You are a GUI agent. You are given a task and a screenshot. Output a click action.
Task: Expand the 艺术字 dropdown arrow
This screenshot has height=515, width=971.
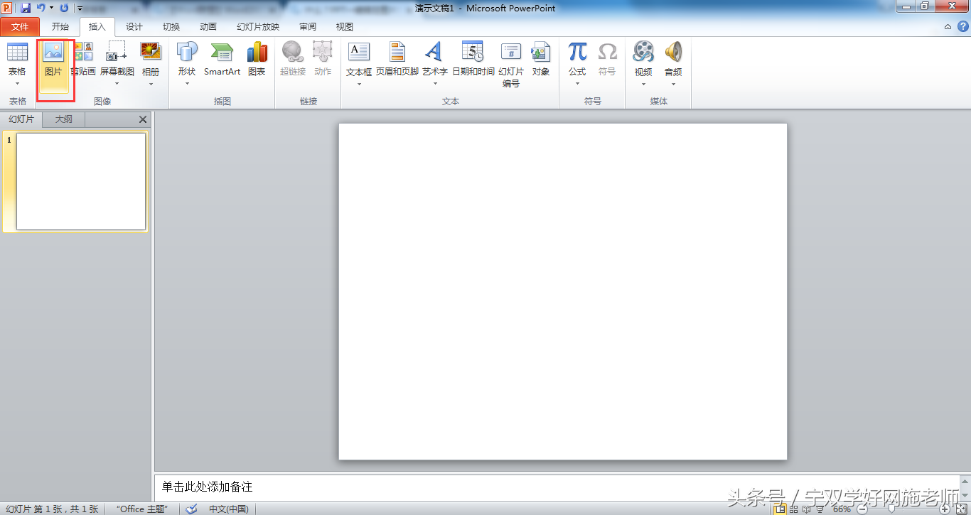tap(434, 84)
